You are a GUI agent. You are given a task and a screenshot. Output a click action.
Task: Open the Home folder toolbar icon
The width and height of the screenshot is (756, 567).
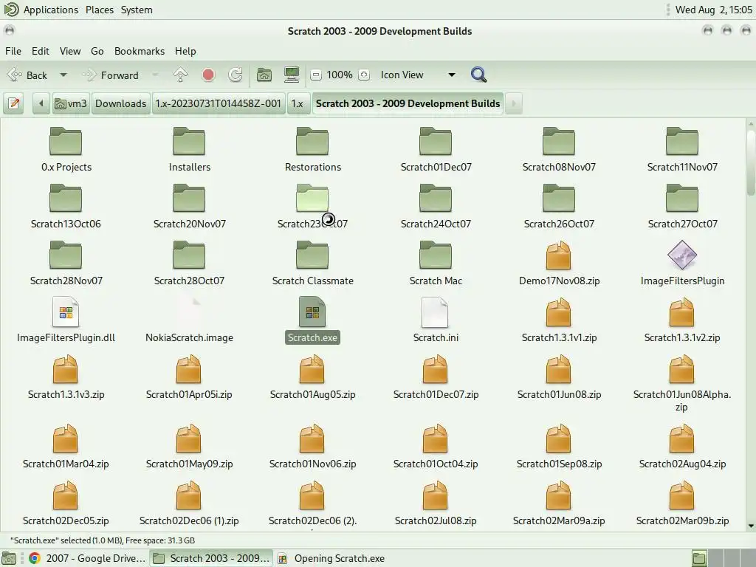click(264, 75)
